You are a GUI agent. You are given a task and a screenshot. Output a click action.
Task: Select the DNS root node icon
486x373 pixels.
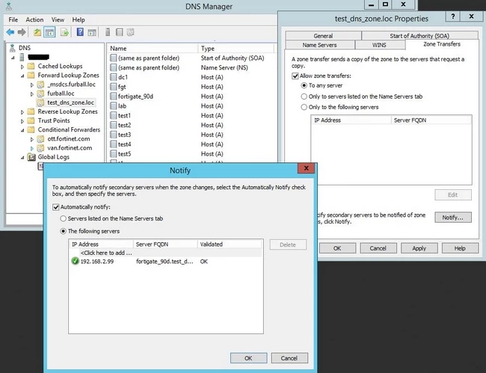pos(13,48)
